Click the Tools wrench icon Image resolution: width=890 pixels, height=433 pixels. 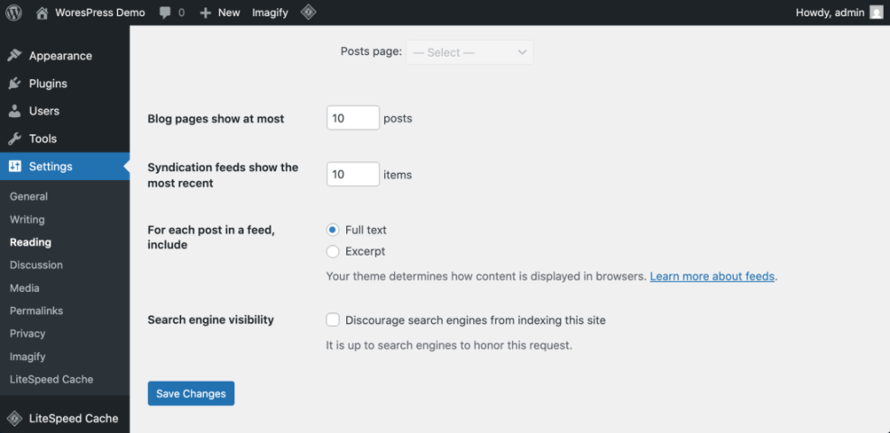tap(14, 139)
